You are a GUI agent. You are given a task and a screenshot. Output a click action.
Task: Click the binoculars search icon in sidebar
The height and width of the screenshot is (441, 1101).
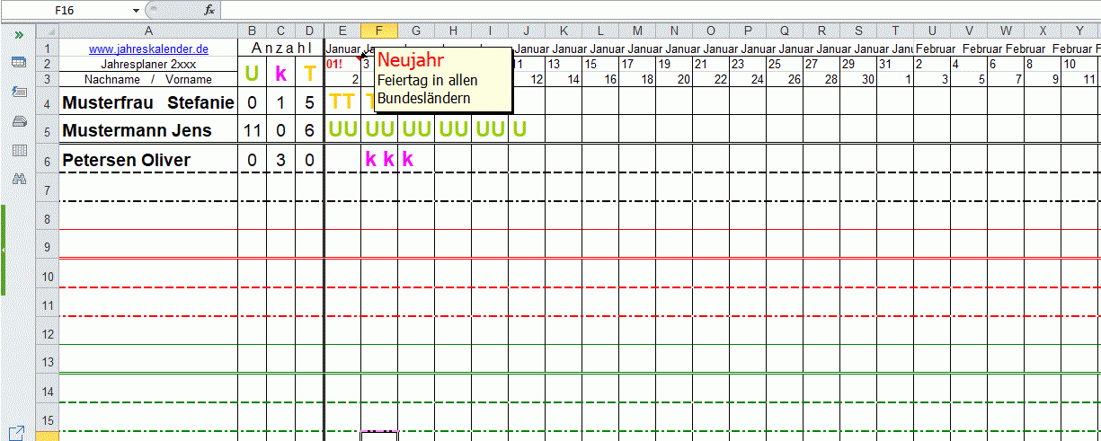coord(19,179)
